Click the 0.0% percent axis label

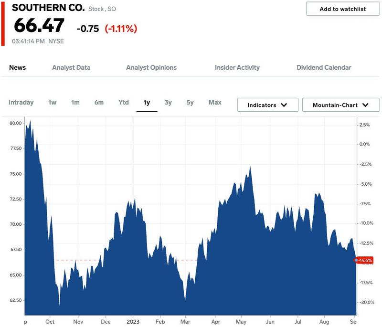coord(364,144)
